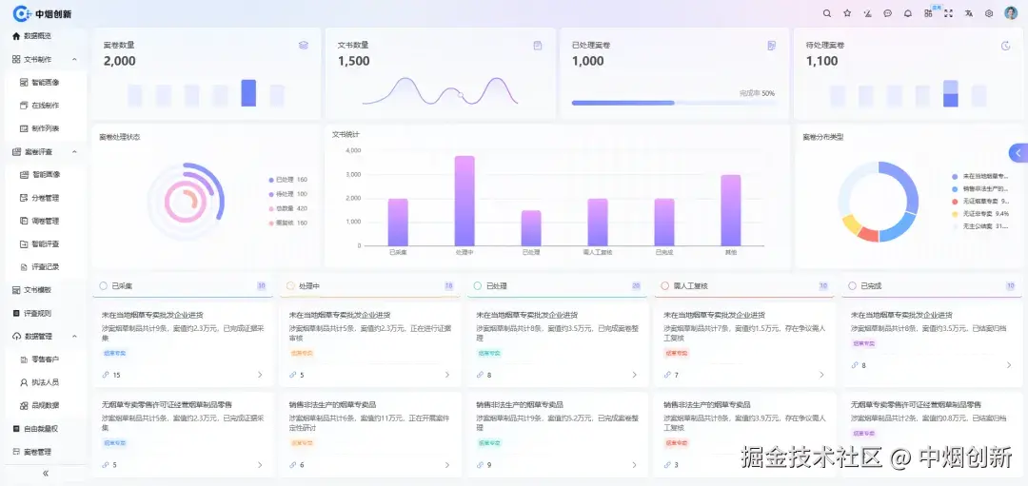This screenshot has height=486, width=1028.
Task: Open arrow on first 已处理 card
Action: pos(634,375)
